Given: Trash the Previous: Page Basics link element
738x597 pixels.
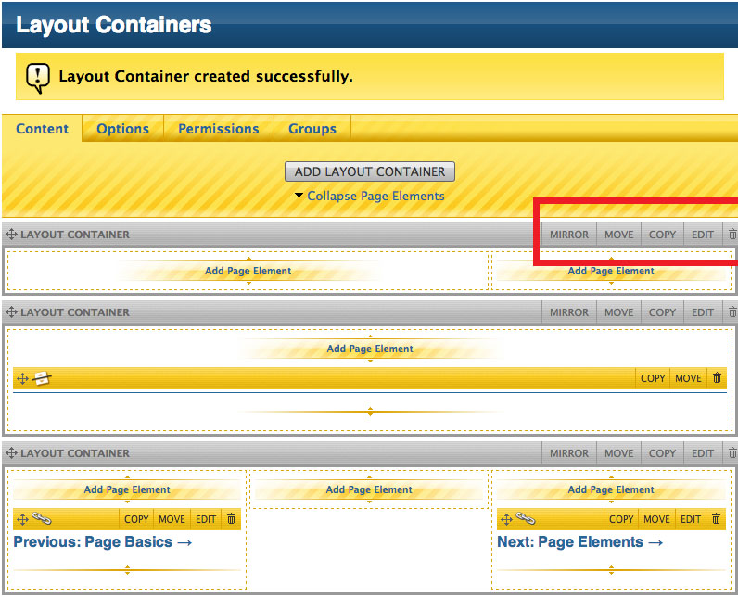Looking at the screenshot, I should (231, 519).
